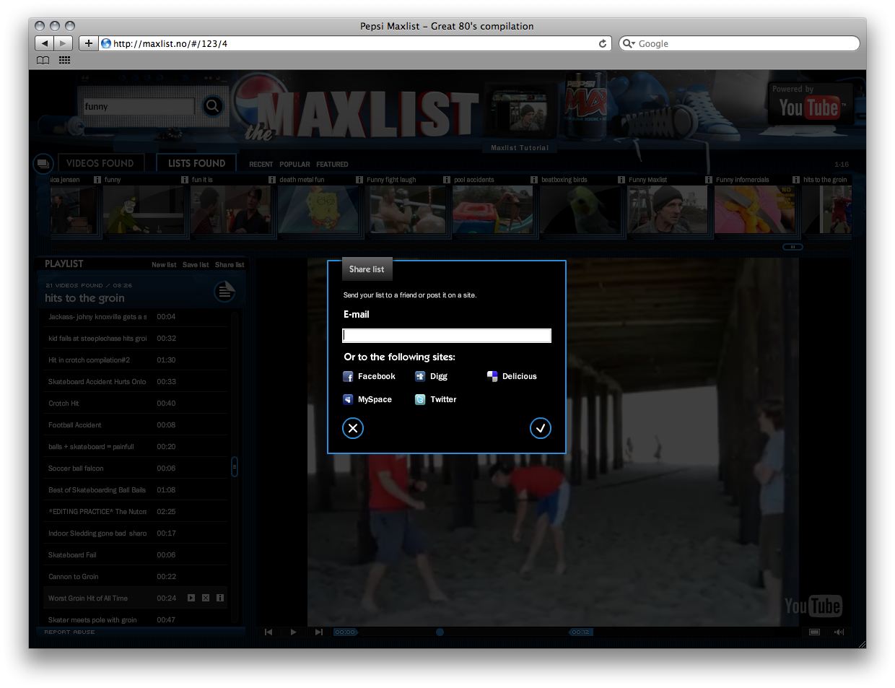
Task: Open the 'Funny Maxlist' list thumbnail
Action: [668, 210]
